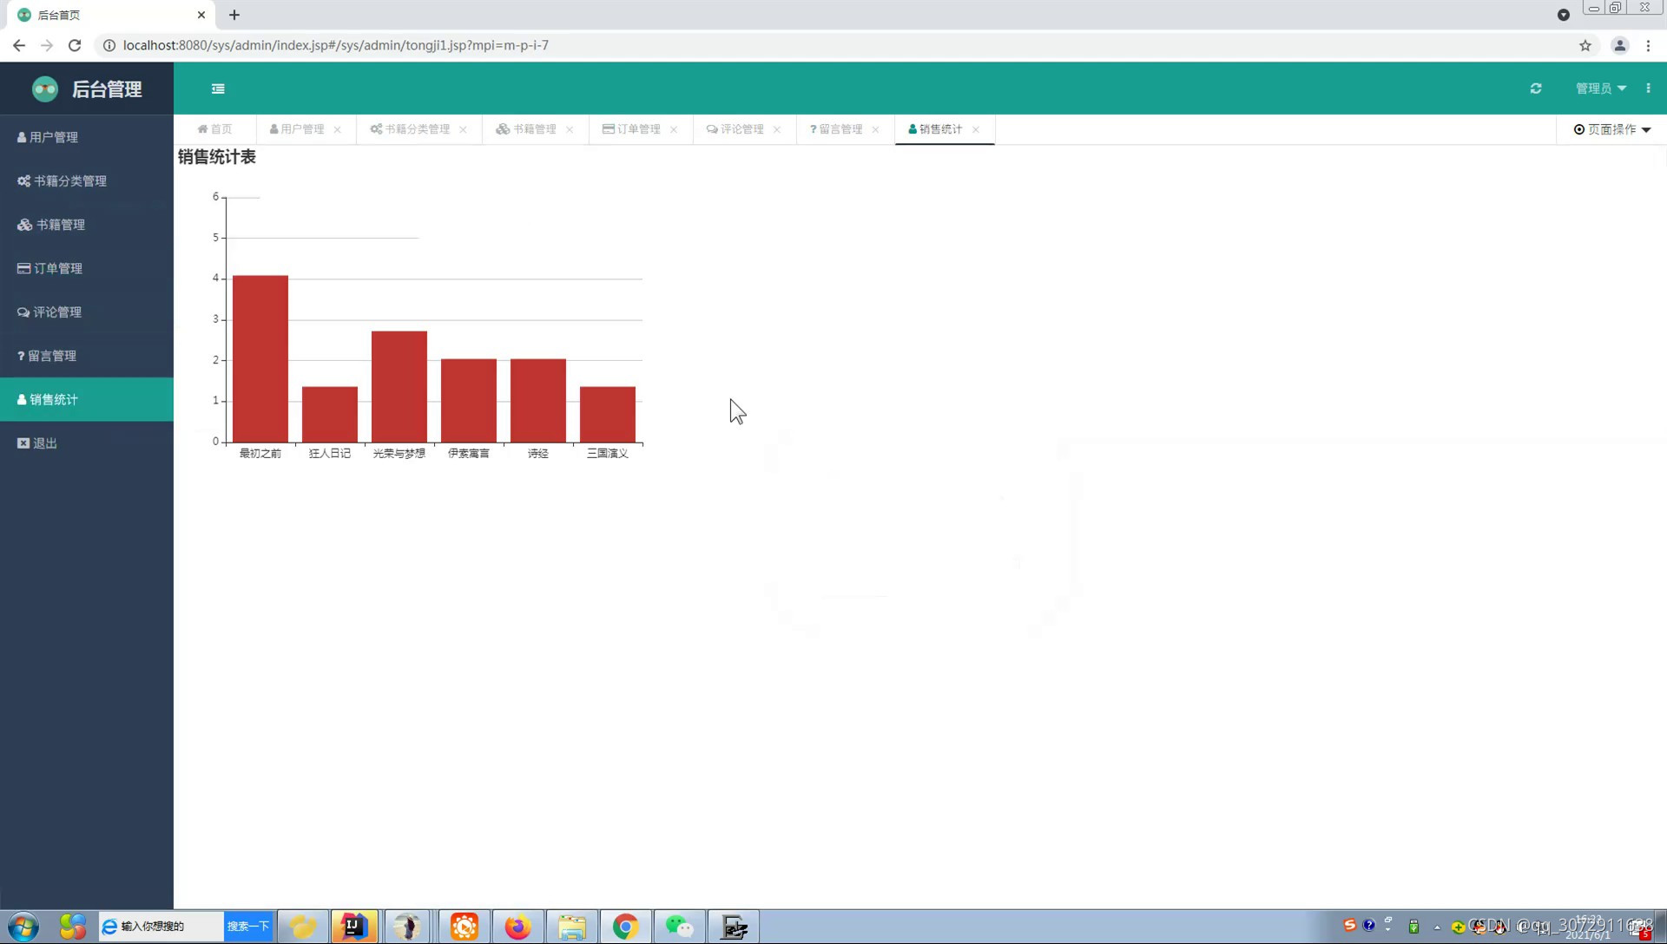Open 评论管理 in the sidebar
Screen dimensions: 1667x944
click(87, 312)
